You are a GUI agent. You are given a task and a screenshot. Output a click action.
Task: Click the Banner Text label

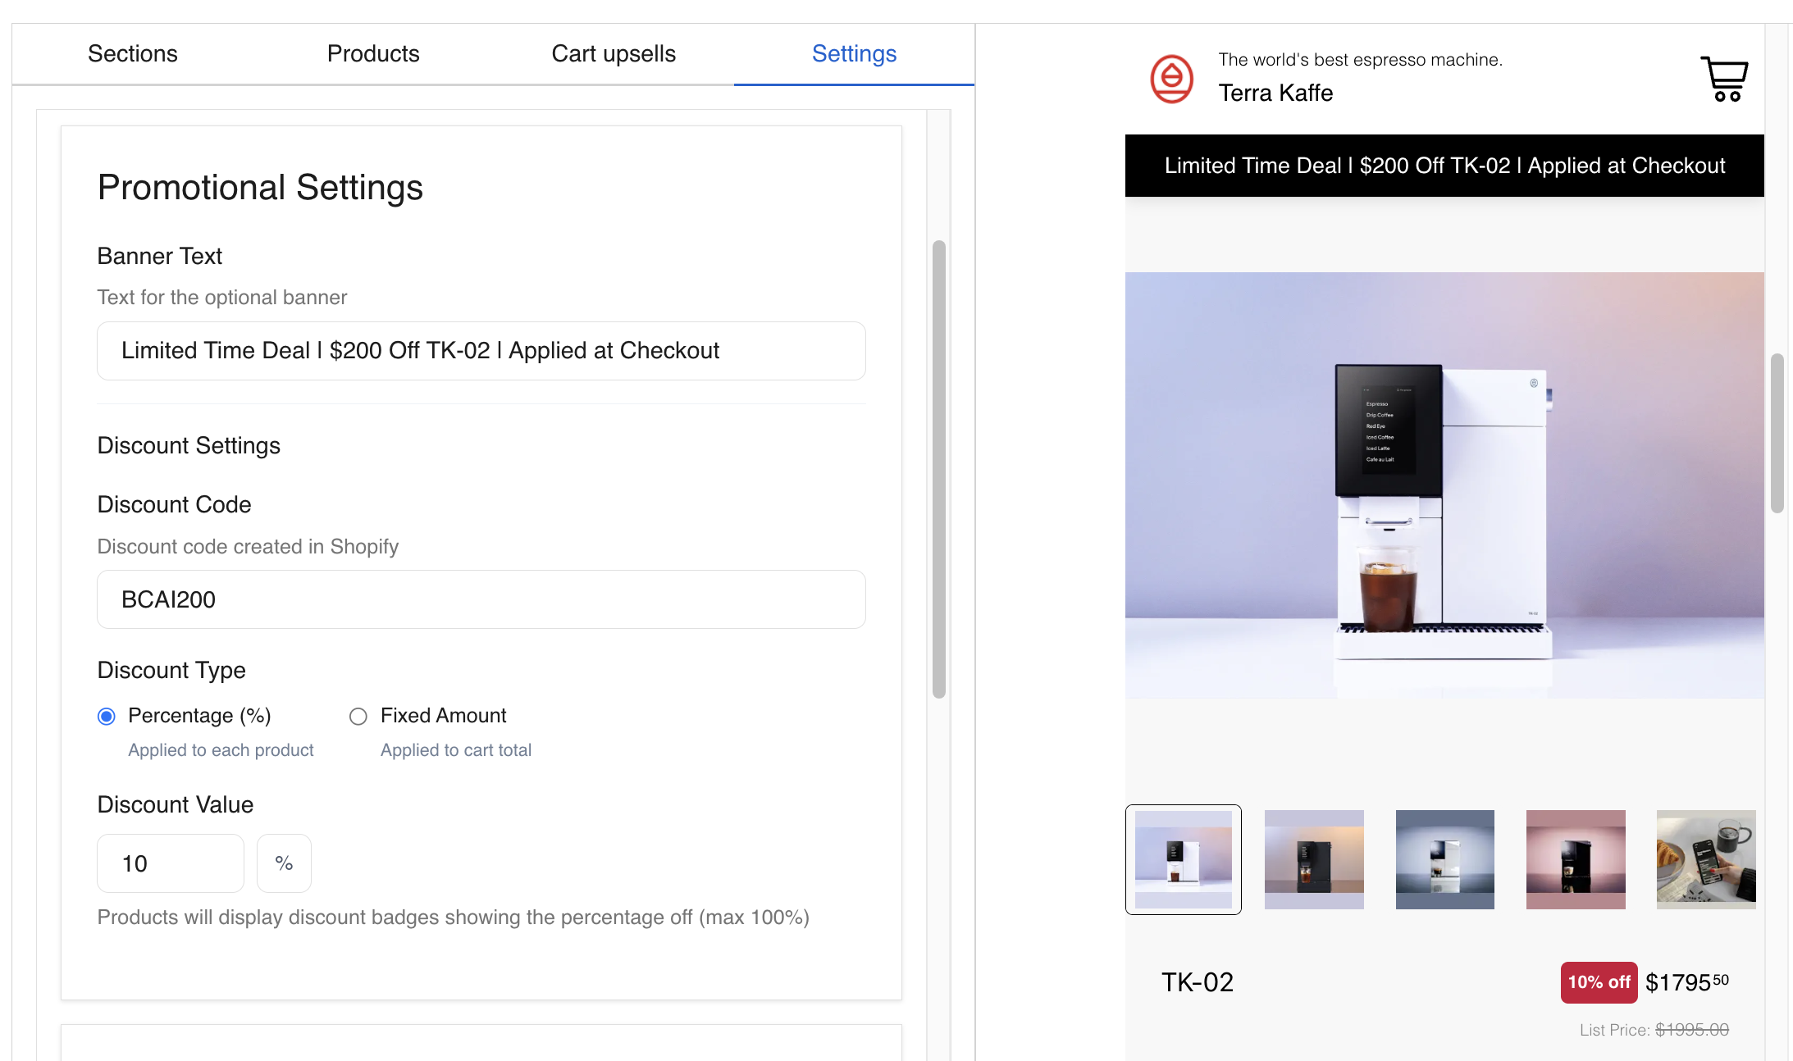tap(160, 256)
